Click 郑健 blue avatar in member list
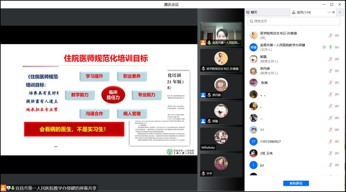This screenshot has width=346, height=192. coord(253,47)
